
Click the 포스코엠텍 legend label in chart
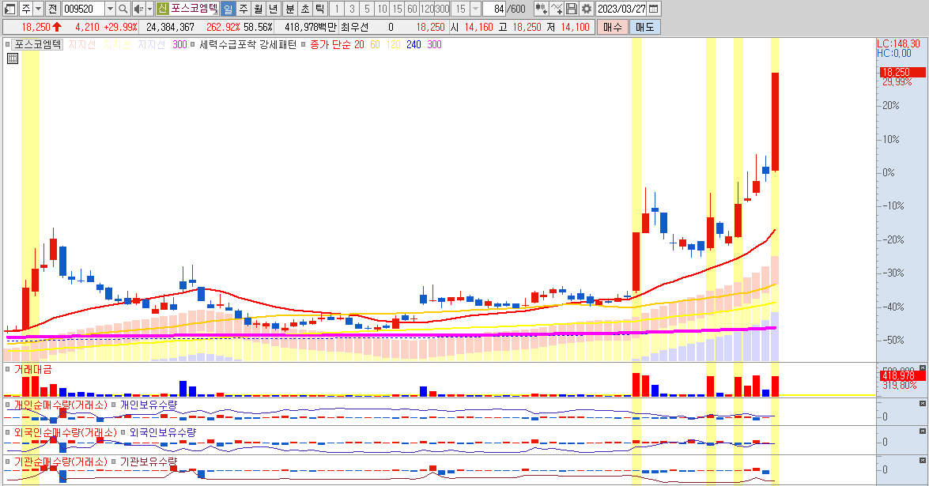point(38,44)
